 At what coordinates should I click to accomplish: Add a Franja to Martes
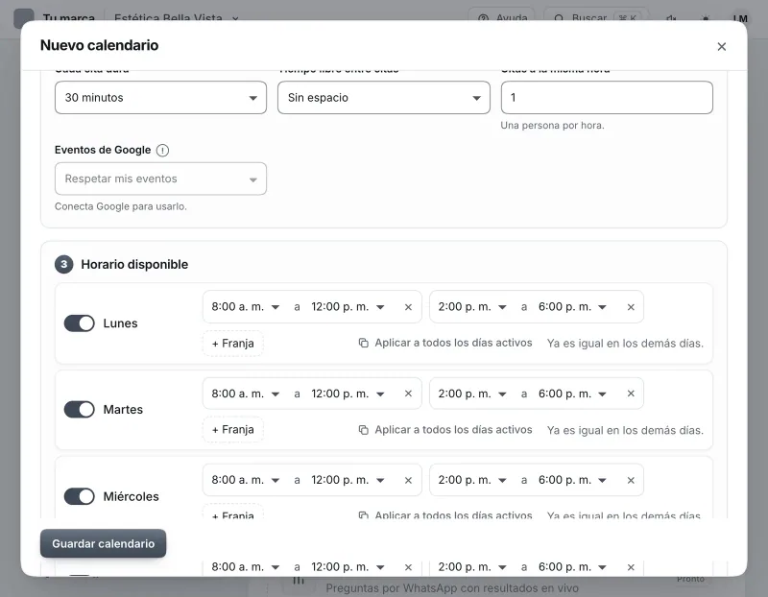[232, 429]
